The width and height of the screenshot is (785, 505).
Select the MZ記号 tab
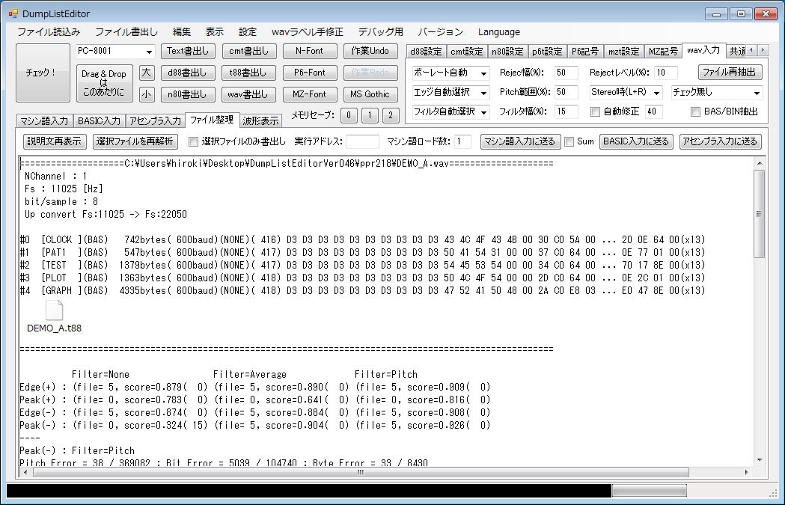[x=663, y=52]
